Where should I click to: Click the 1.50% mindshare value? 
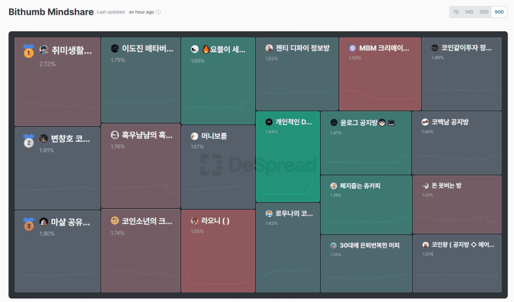coord(355,58)
